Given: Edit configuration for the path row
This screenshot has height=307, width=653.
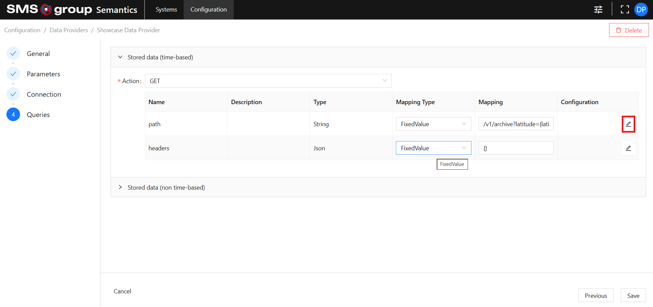Looking at the screenshot, I should click(x=629, y=124).
